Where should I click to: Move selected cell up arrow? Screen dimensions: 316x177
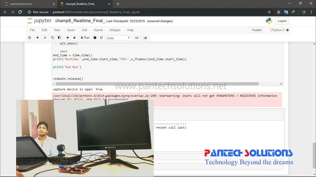[68, 38]
